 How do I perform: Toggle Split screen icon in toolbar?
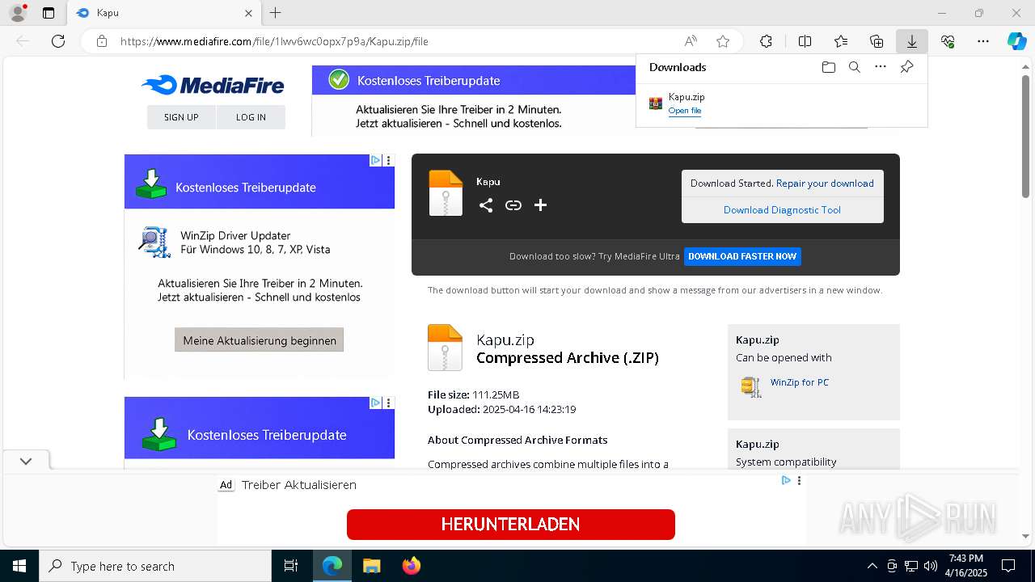coord(805,41)
